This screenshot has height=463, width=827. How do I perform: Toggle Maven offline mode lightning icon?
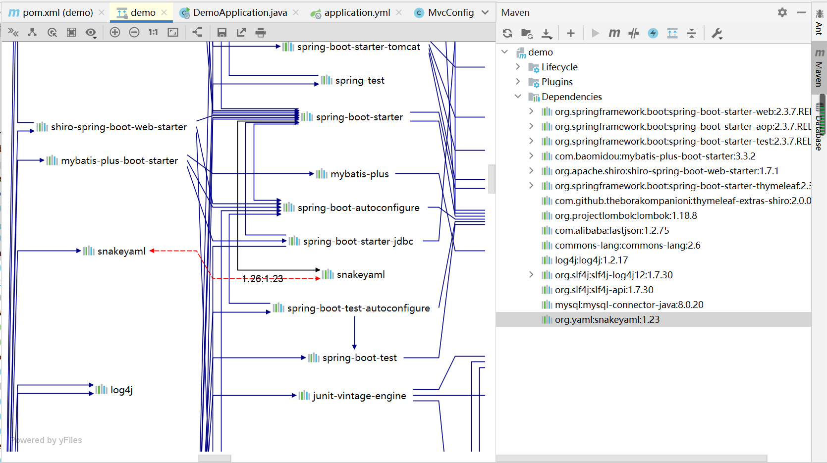tap(653, 33)
